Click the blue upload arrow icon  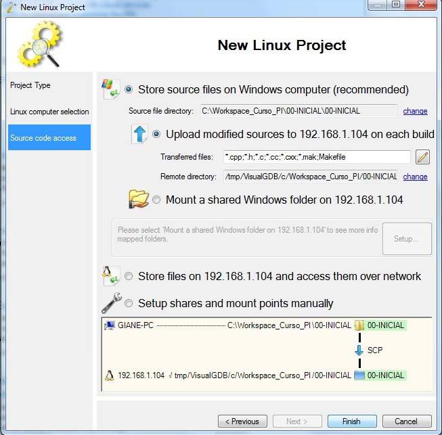click(x=139, y=134)
